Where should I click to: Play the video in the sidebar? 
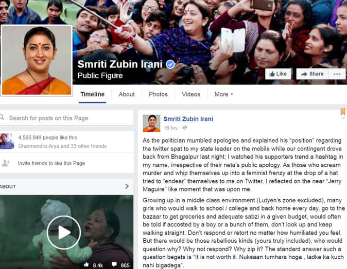(64, 232)
